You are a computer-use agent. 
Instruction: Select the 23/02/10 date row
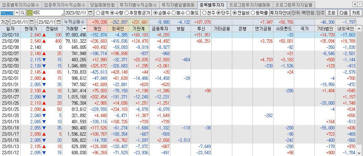pyautogui.click(x=178, y=35)
